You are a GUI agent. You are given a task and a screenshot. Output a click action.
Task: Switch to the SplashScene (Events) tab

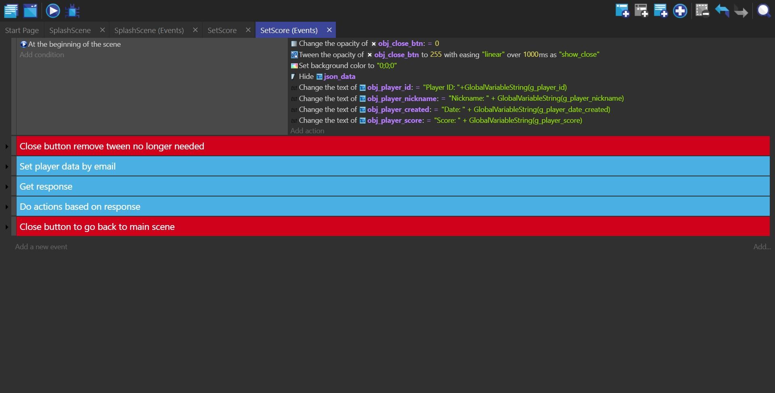click(149, 30)
